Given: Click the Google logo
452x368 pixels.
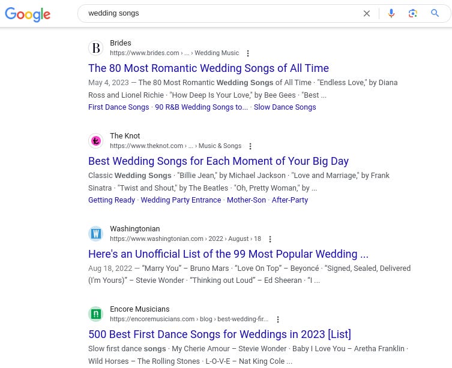Looking at the screenshot, I should tap(28, 14).
